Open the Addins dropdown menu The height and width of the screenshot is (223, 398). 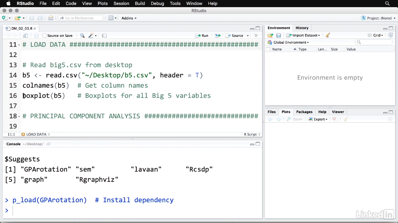(129, 18)
